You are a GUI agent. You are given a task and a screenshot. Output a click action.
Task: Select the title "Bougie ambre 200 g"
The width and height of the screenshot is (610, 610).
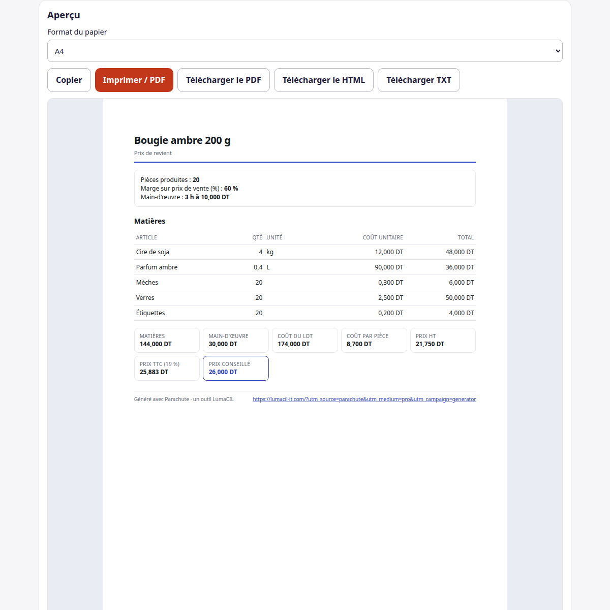[x=182, y=140]
